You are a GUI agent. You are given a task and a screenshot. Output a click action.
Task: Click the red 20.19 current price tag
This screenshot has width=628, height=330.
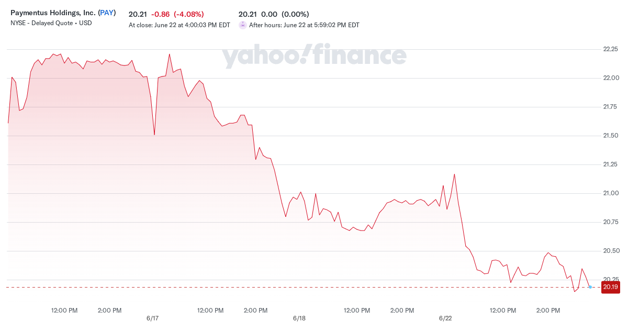tap(611, 287)
